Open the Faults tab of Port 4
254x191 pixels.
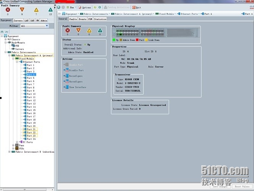(x=73, y=19)
